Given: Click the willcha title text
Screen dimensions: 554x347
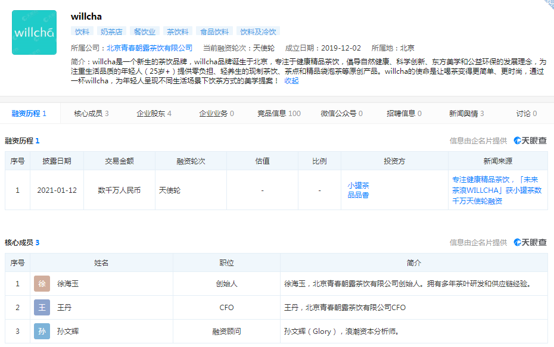Looking at the screenshot, I should (86, 17).
